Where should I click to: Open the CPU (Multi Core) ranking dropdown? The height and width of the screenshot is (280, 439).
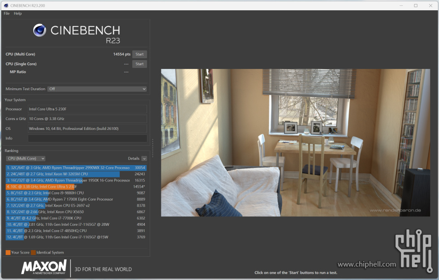(26, 159)
